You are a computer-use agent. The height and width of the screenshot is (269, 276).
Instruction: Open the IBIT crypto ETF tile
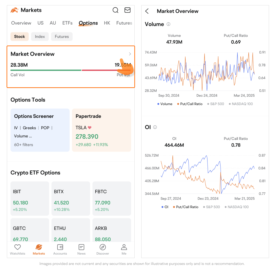pos(30,199)
